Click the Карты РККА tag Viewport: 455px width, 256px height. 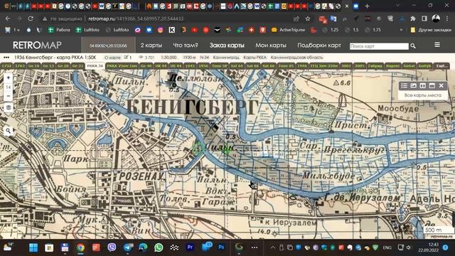click(255, 58)
